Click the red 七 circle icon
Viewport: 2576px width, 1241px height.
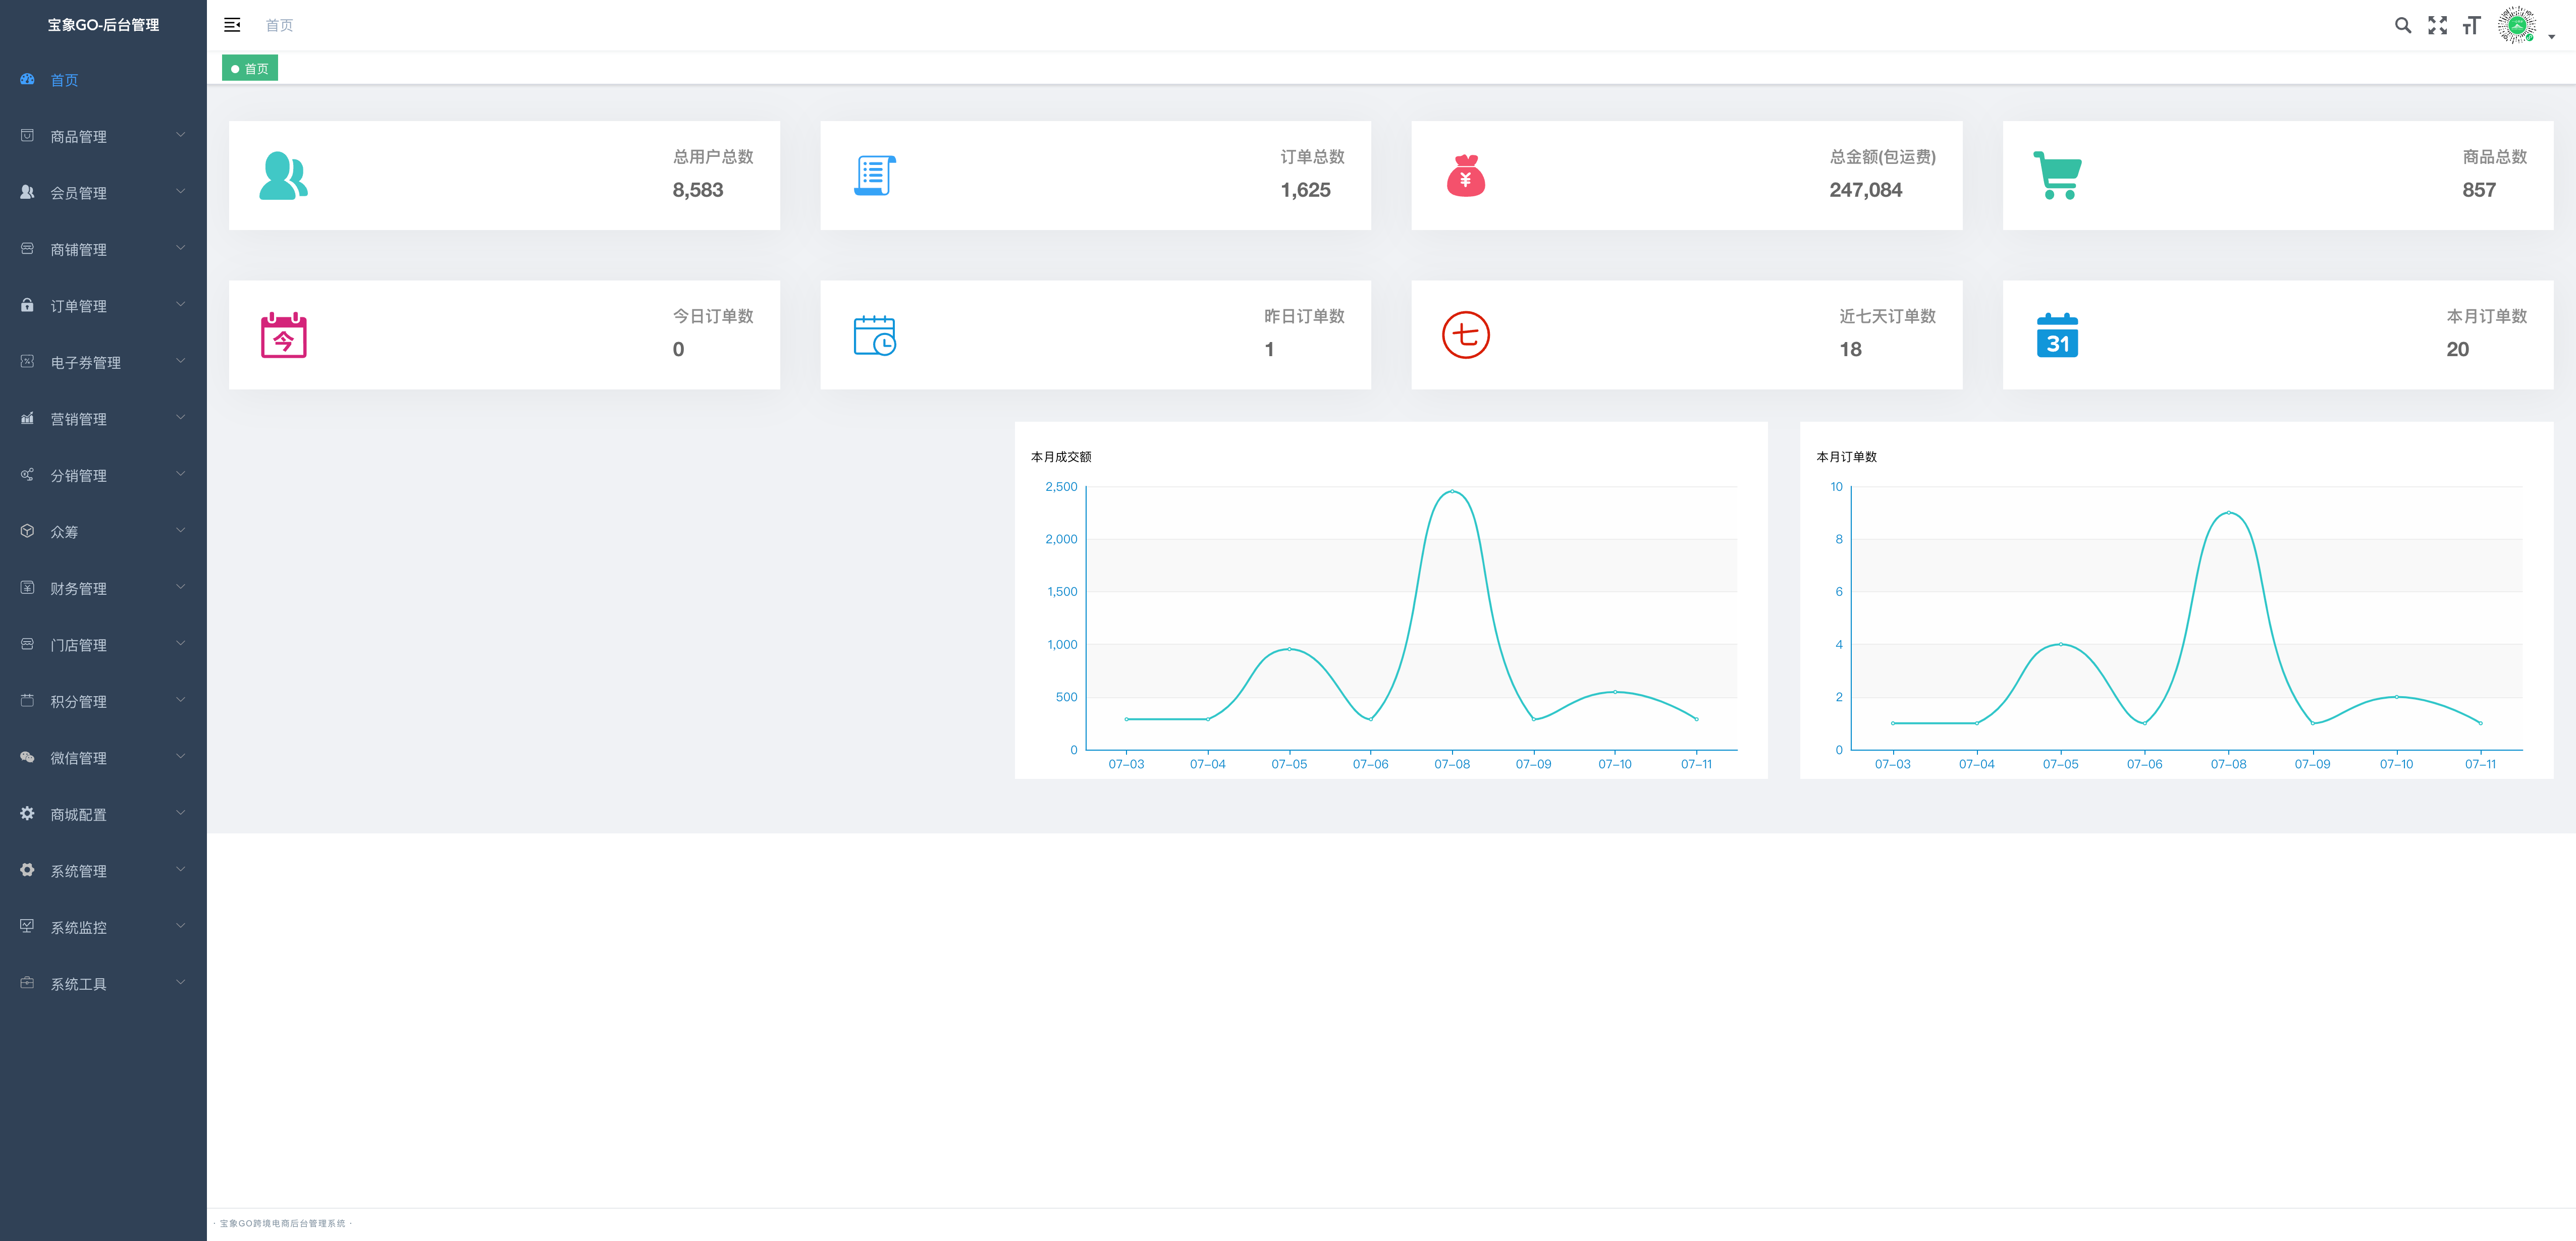coord(1465,335)
